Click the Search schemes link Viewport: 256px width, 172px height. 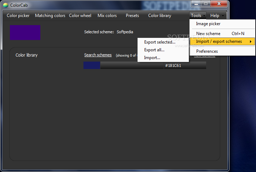[x=98, y=55]
